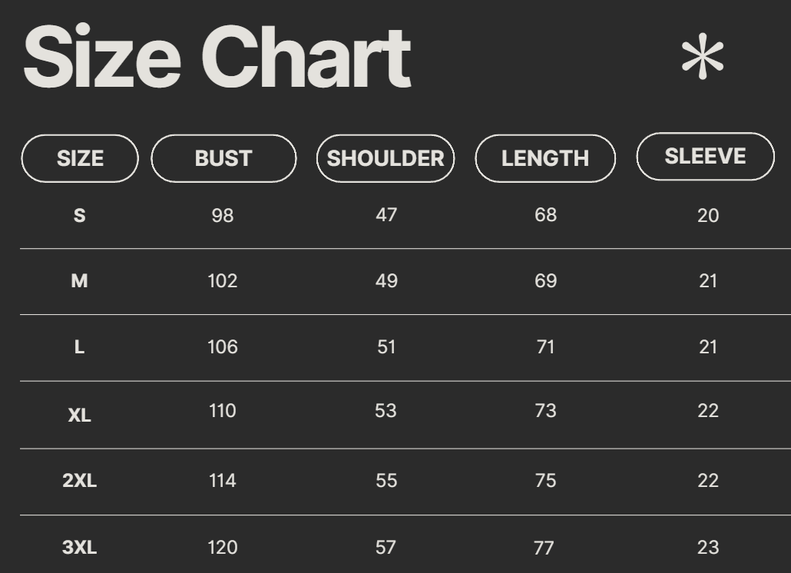The width and height of the screenshot is (791, 573).
Task: Click sleeve value 23 for size 3XL
Action: point(708,547)
